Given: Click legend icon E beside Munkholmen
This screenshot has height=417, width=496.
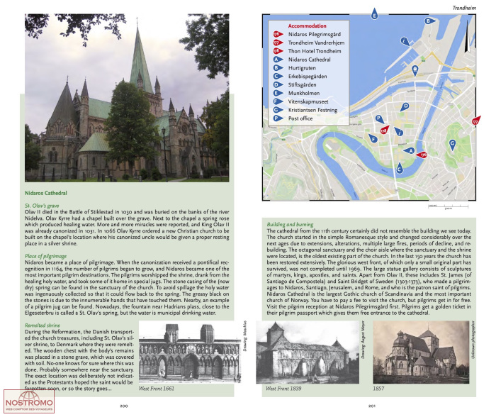Looking at the screenshot, I should tap(278, 93).
